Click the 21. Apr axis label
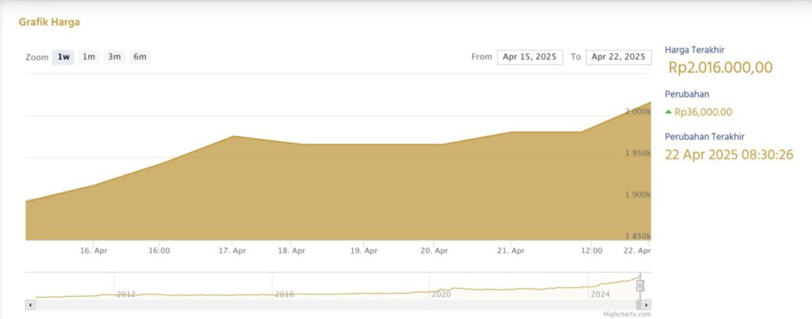 pos(511,251)
